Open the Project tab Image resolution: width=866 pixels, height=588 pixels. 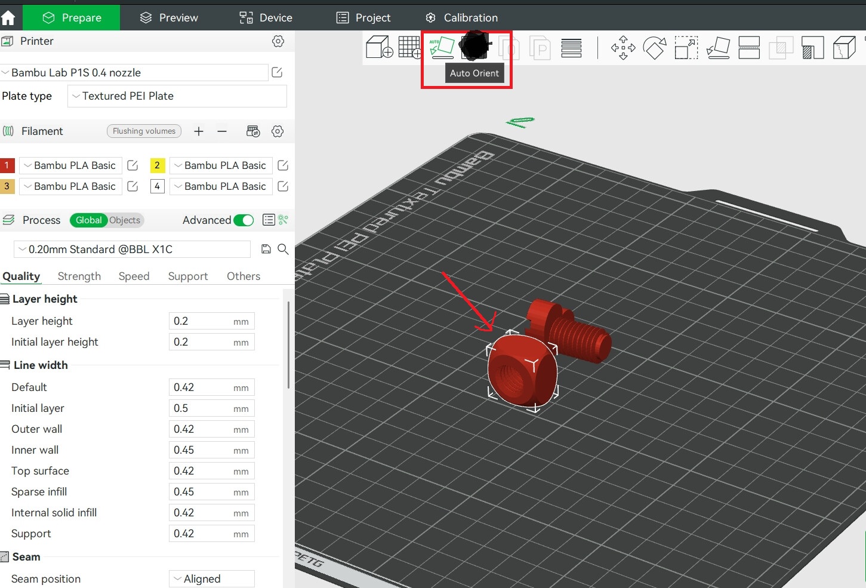pyautogui.click(x=363, y=18)
